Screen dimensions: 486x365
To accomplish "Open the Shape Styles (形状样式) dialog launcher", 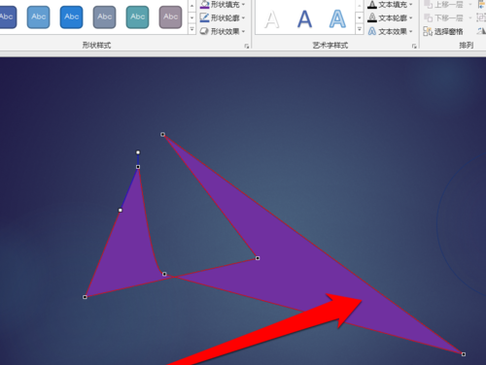I will [x=247, y=47].
